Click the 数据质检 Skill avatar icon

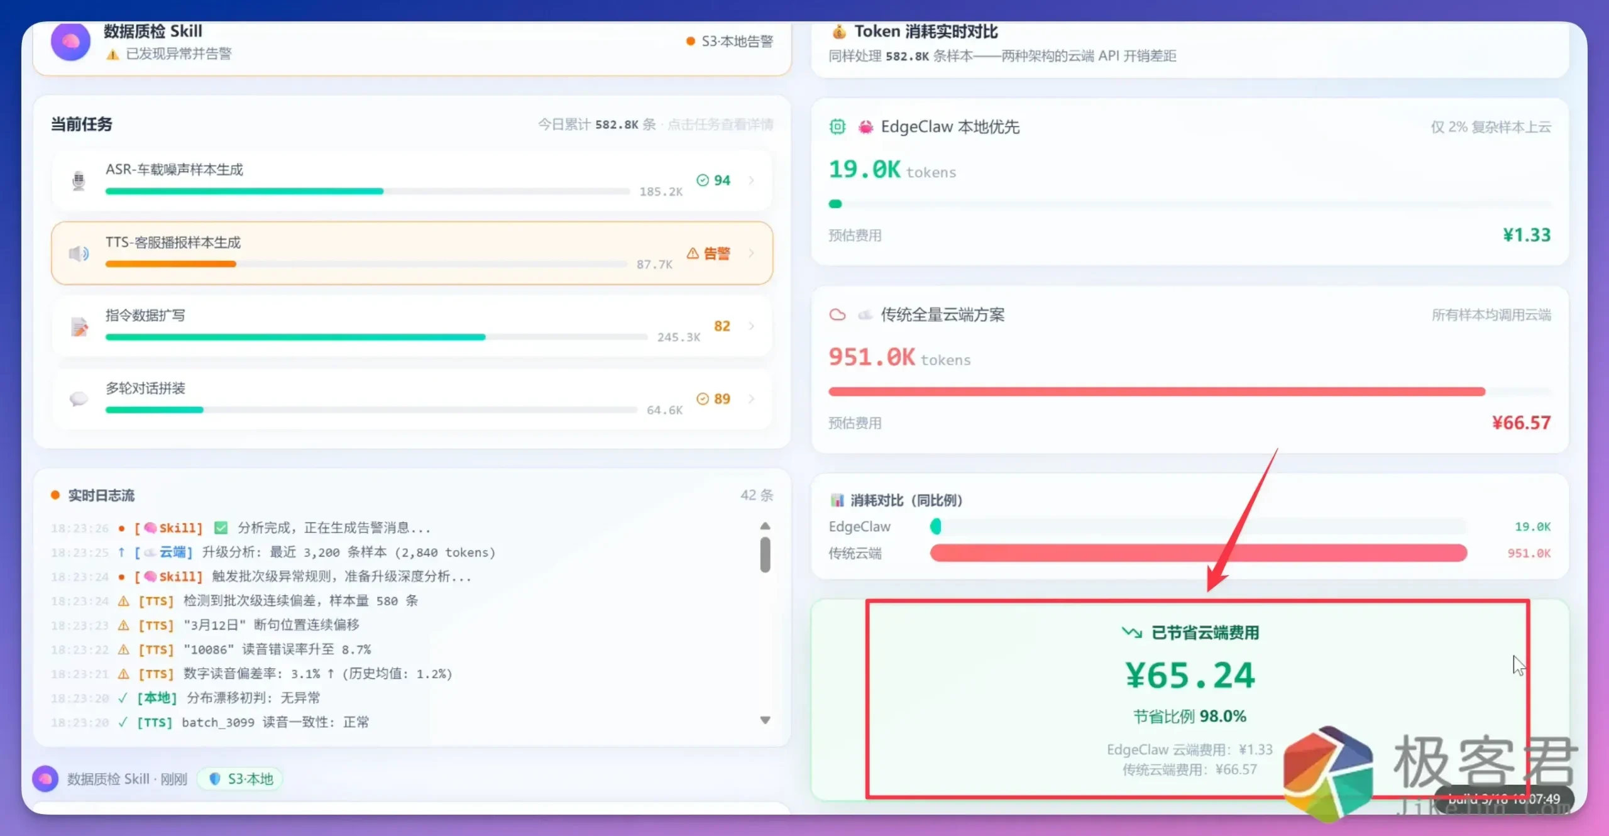point(70,41)
